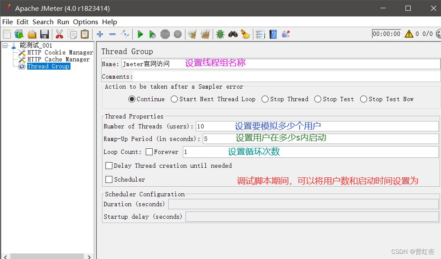Click the Startup delay (seconds) field

(x=312, y=217)
